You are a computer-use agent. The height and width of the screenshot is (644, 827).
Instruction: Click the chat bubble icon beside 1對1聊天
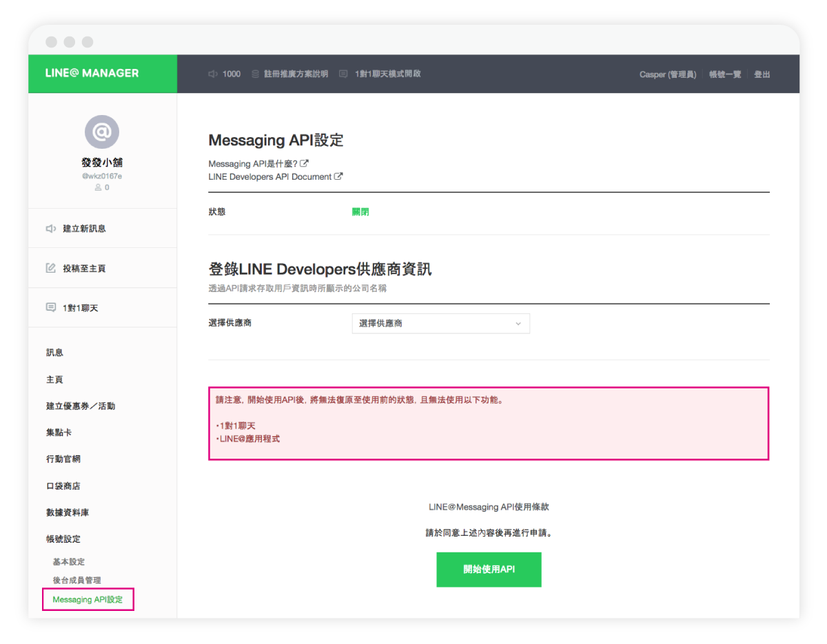pos(51,308)
